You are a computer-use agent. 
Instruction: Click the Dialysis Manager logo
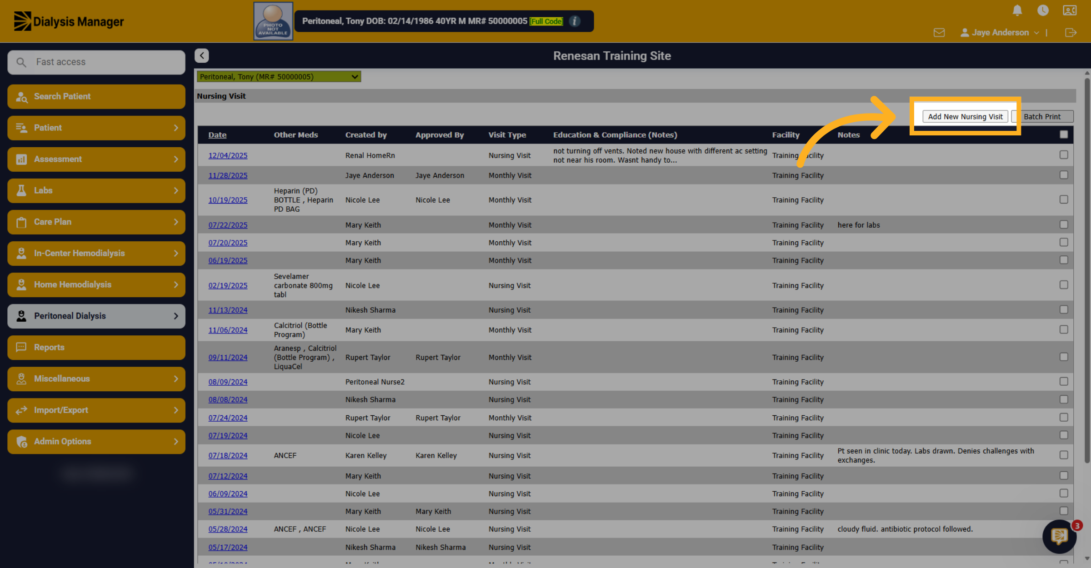point(69,21)
